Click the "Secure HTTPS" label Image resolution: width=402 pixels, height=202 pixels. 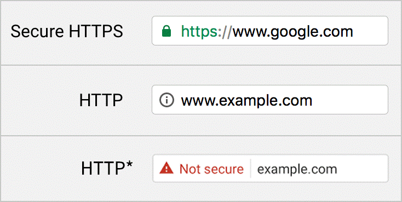[x=67, y=31]
